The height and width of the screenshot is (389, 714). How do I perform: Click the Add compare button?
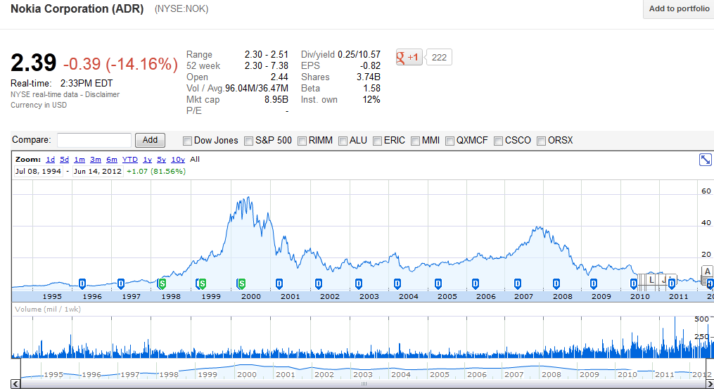[x=150, y=140]
